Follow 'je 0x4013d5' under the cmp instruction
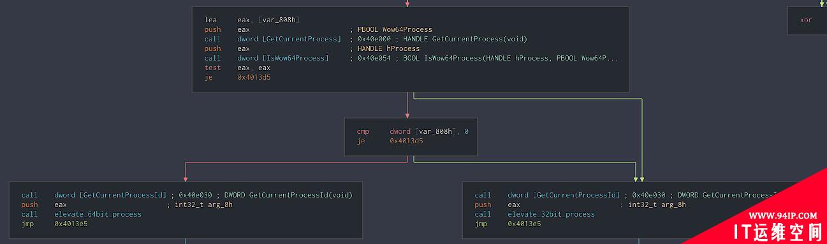Screen dimensions: 827x244 click(x=390, y=141)
